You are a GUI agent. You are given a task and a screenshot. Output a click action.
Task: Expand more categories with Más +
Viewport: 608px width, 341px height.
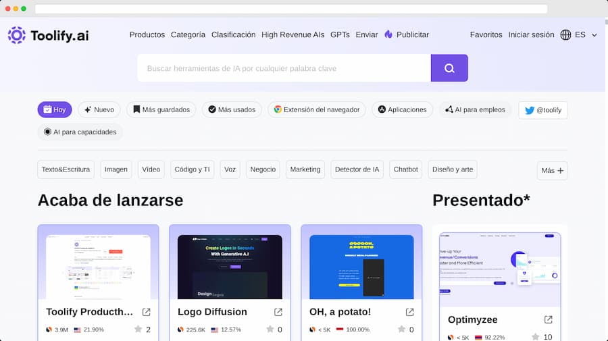[552, 170]
